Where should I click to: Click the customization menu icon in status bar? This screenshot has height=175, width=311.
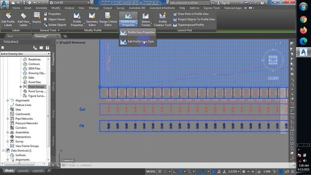[x=293, y=172]
